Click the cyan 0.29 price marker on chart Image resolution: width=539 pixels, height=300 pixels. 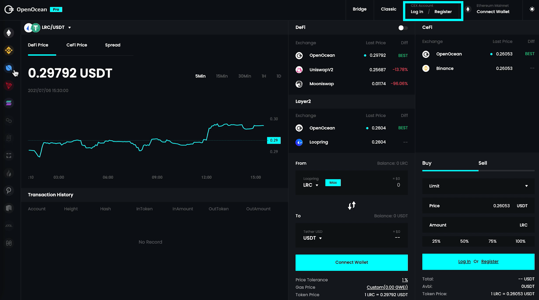click(x=274, y=140)
